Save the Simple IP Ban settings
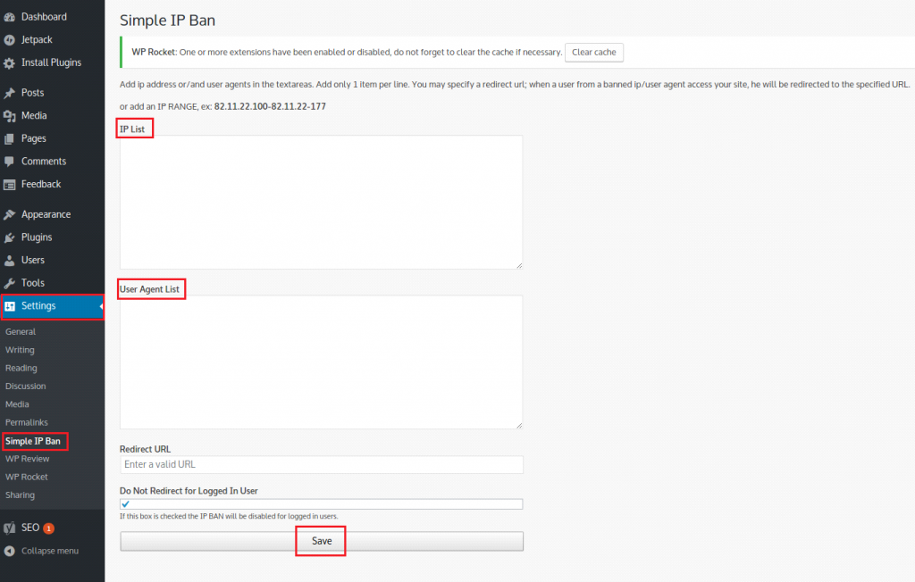This screenshot has width=915, height=582. pyautogui.click(x=320, y=540)
